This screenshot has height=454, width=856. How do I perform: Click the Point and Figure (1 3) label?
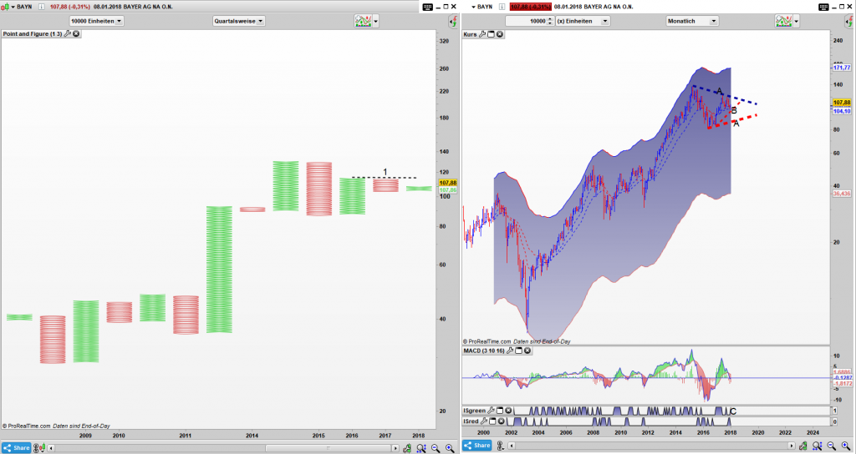(x=33, y=33)
